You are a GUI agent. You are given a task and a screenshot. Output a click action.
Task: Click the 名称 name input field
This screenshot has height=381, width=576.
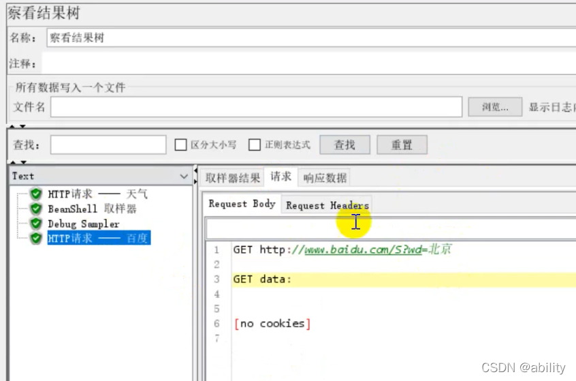click(x=311, y=38)
